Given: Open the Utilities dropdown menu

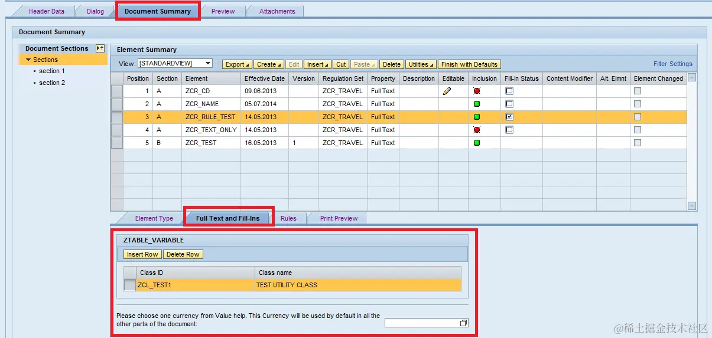Looking at the screenshot, I should 421,64.
